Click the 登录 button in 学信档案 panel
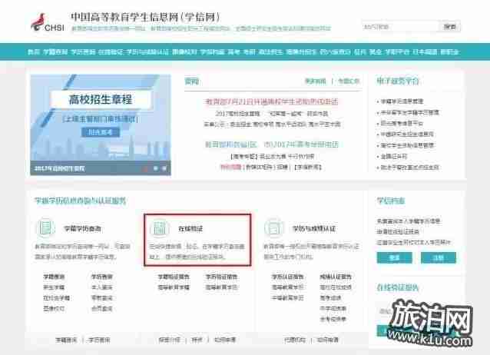 click(x=394, y=257)
